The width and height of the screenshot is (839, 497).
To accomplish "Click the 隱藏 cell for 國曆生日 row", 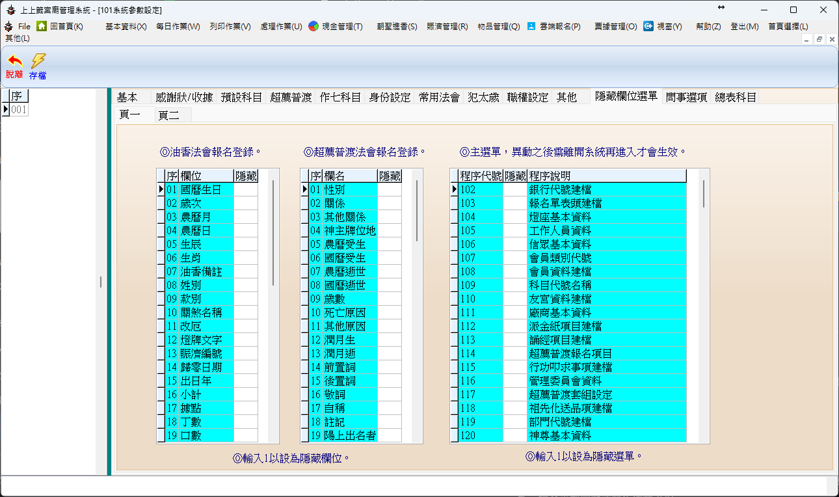I will pyautogui.click(x=246, y=190).
